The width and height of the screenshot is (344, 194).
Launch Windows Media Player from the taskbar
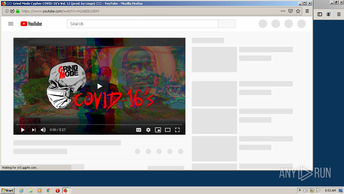click(40, 190)
